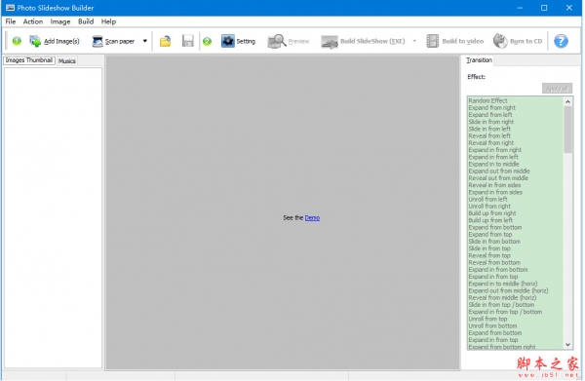
Task: Open help with the blue question icon
Action: [561, 41]
